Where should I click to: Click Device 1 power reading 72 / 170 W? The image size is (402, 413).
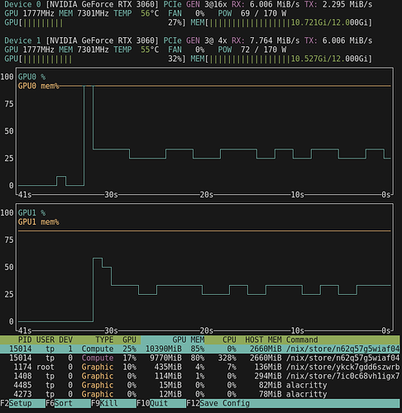tap(263, 50)
